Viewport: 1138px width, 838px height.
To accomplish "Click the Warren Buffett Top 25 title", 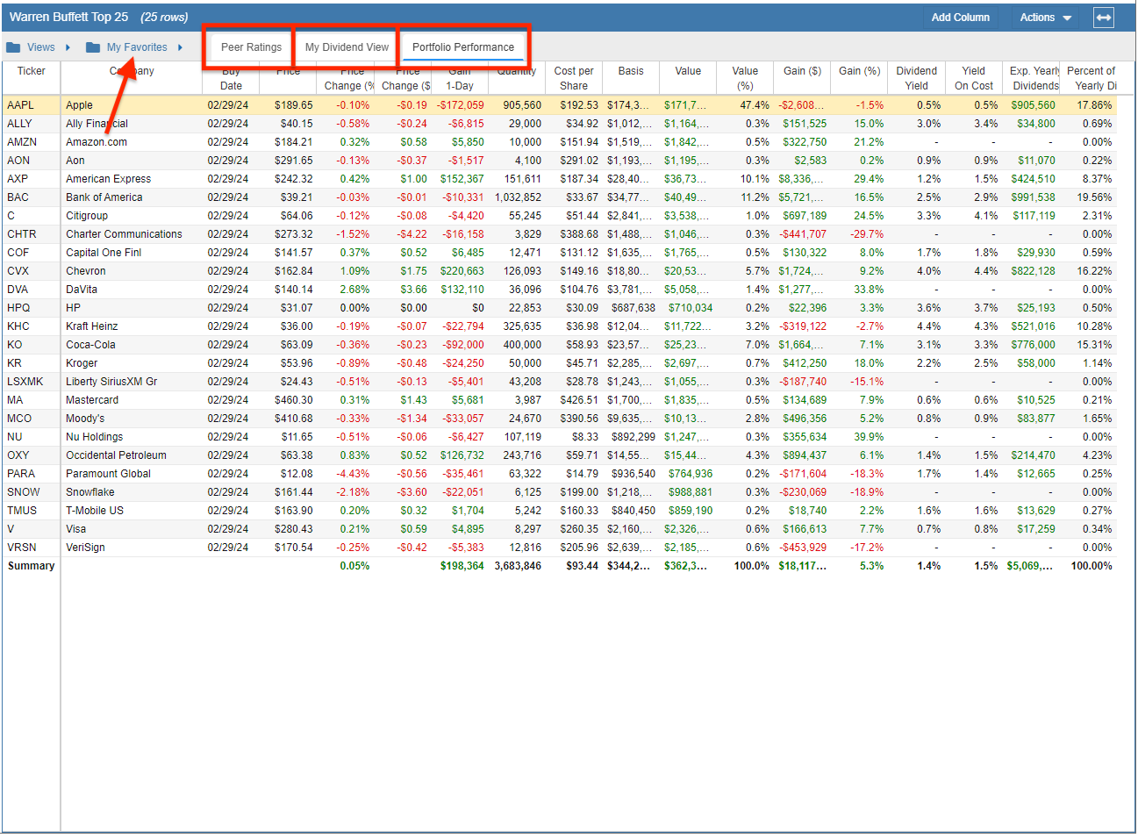I will coord(68,18).
